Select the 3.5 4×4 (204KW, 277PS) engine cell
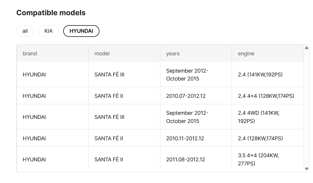 click(268, 159)
